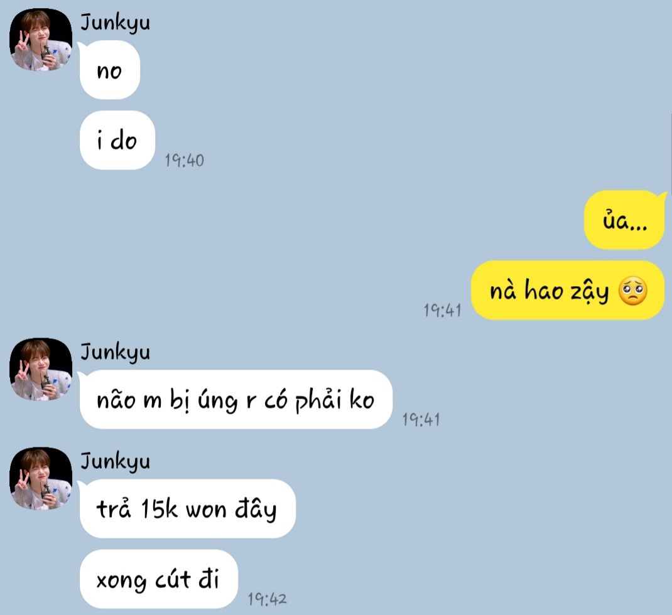Click the Junkyu name above 'no' message
Viewport: 672px width, 615px height.
(x=116, y=22)
